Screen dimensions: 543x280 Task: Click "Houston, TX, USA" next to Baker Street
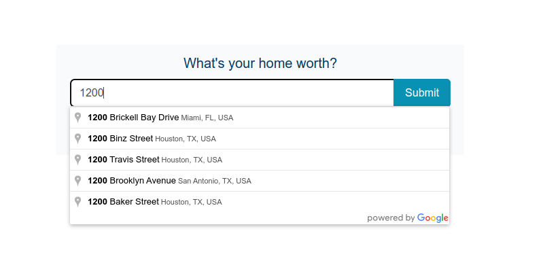click(192, 203)
